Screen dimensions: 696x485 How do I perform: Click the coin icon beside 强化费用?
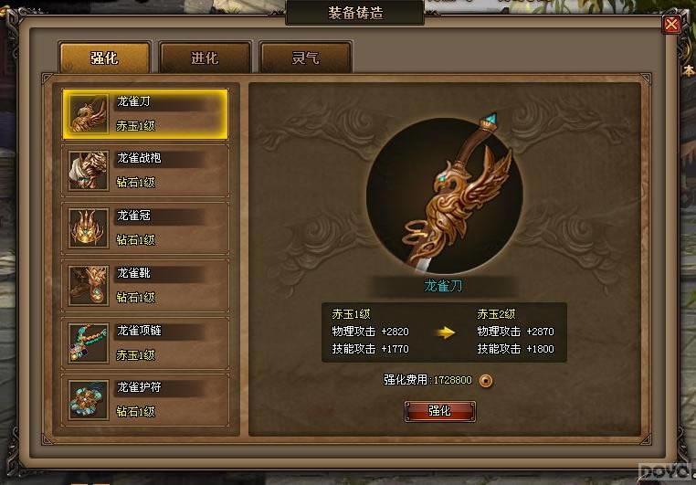click(486, 381)
